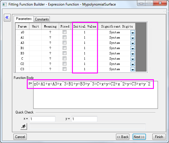169x143 pixels.
Task: Open Significant Digits dropdown for A3
Action: click(133, 43)
